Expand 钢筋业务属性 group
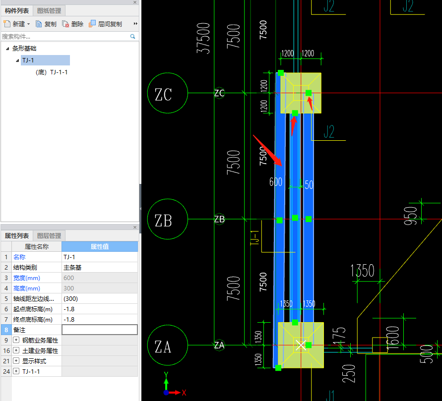The width and height of the screenshot is (442, 401). (x=16, y=340)
